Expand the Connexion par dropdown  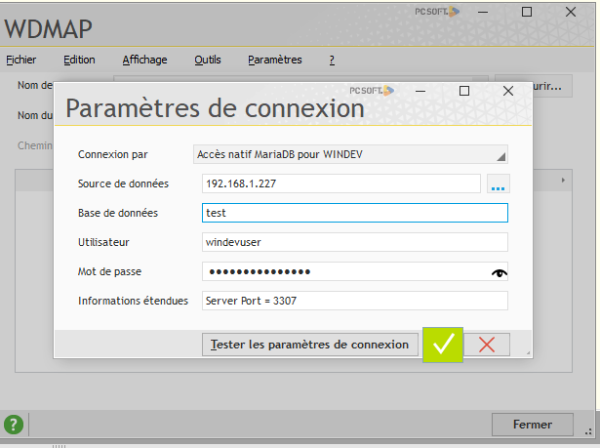tap(350, 154)
